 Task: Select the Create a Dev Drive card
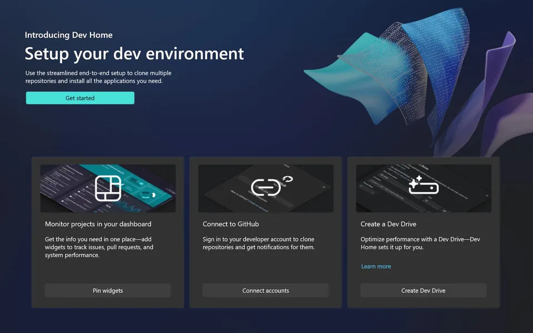pyautogui.click(x=423, y=232)
